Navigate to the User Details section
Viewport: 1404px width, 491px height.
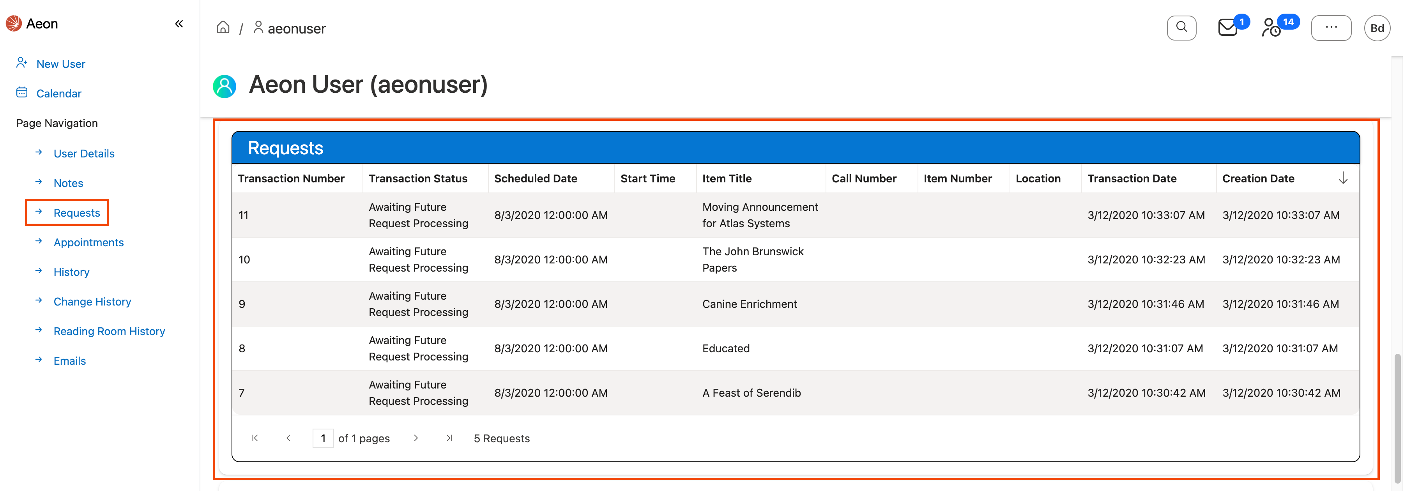[x=83, y=154]
